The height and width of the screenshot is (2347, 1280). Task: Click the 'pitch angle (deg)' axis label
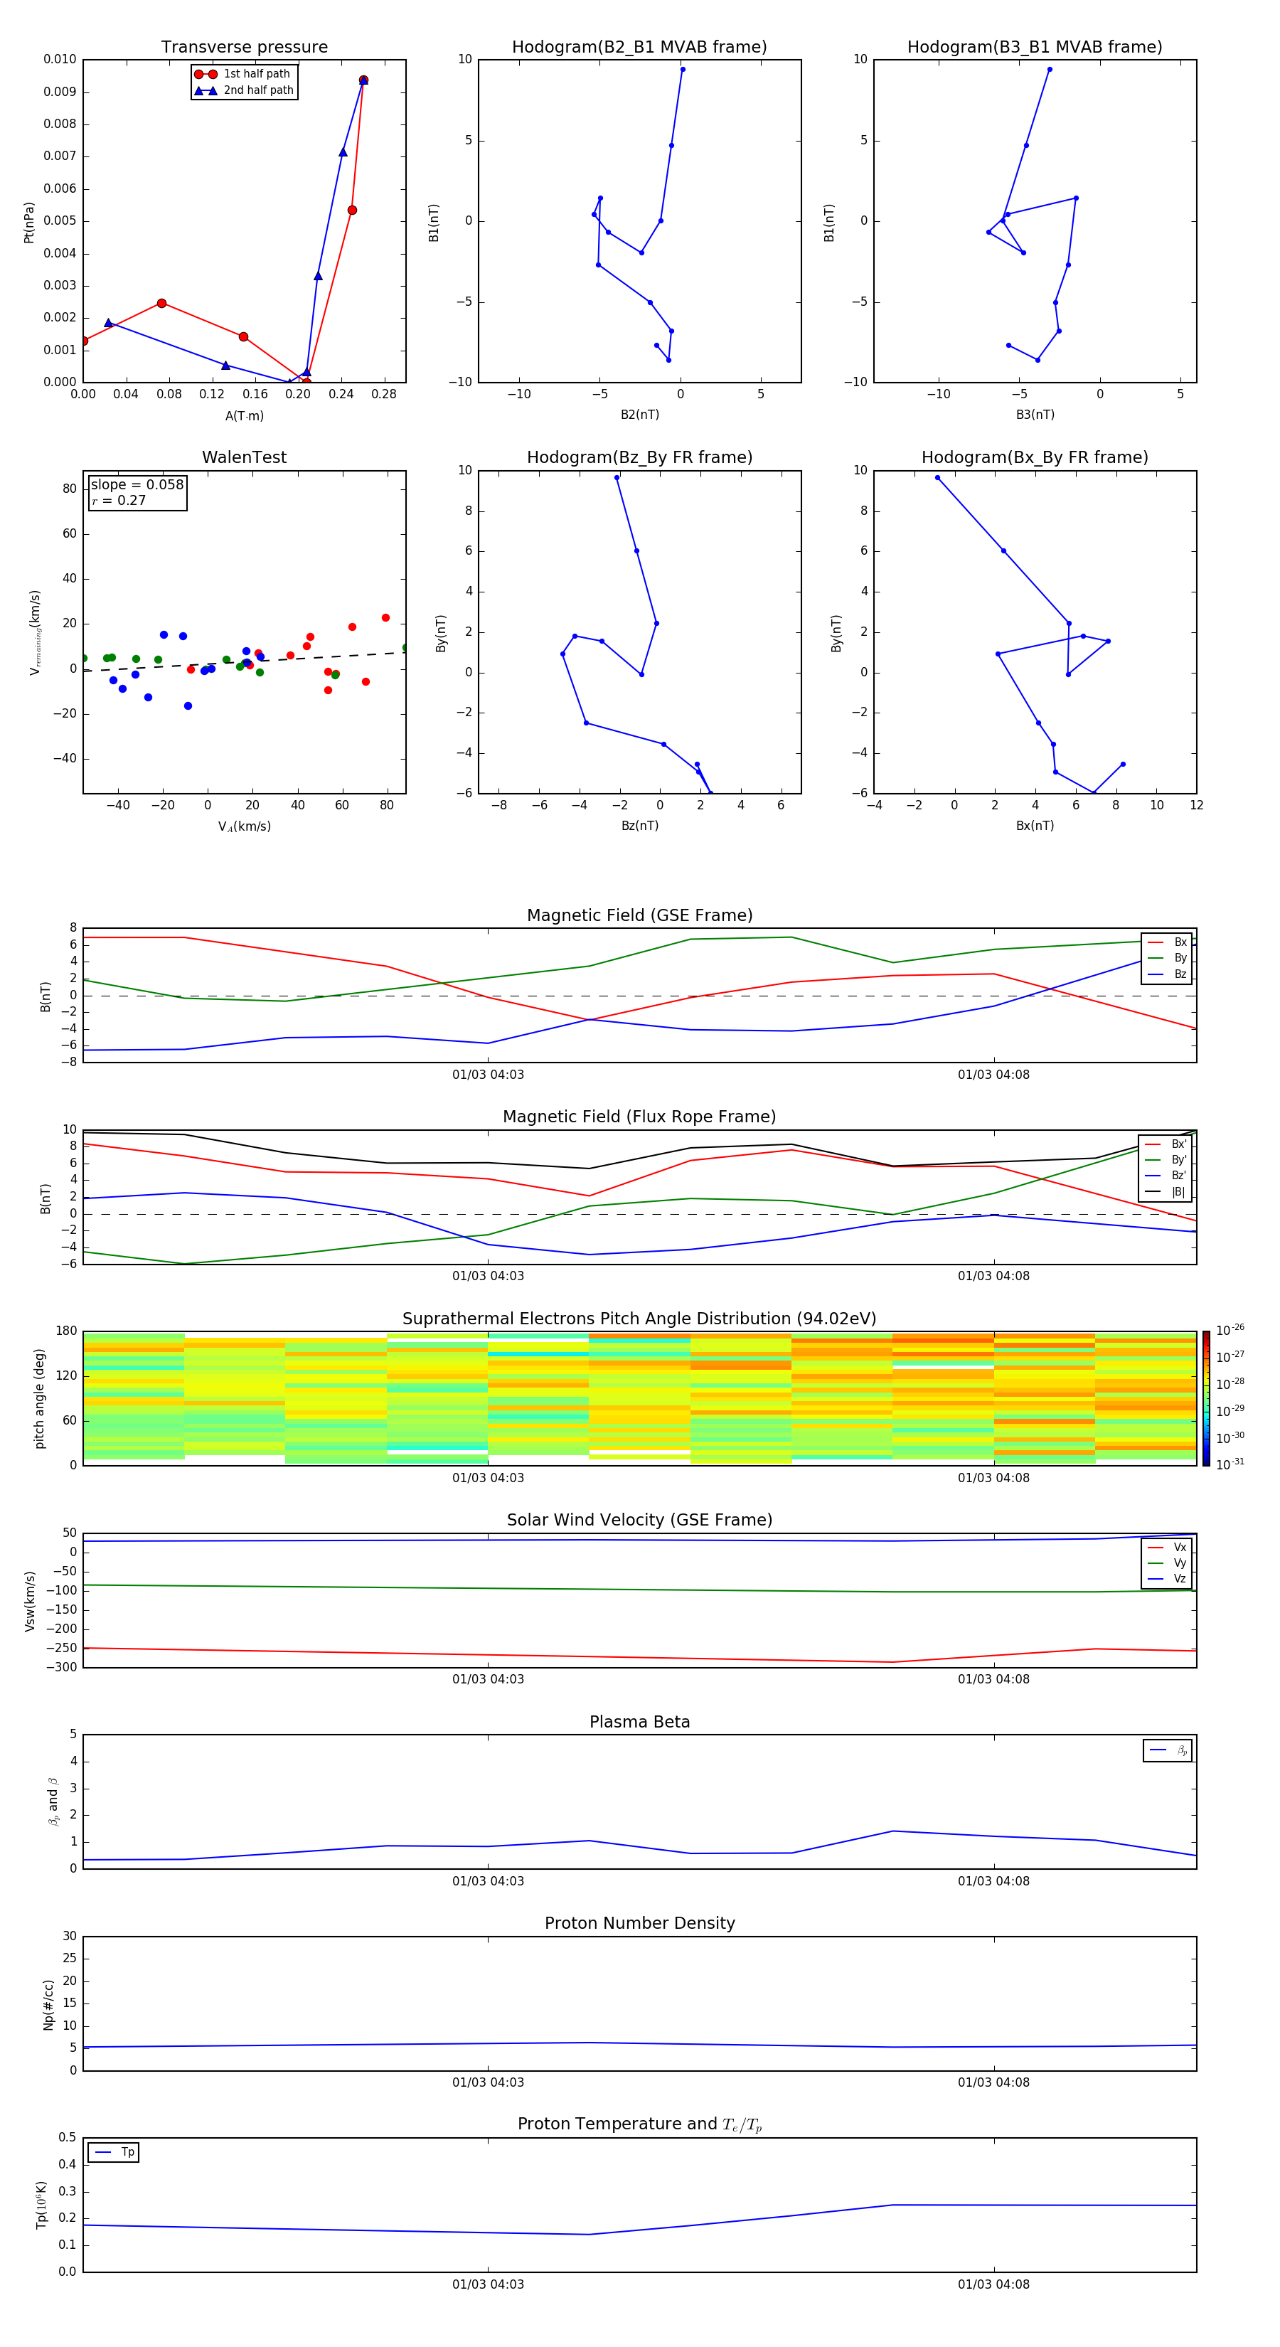point(39,1398)
